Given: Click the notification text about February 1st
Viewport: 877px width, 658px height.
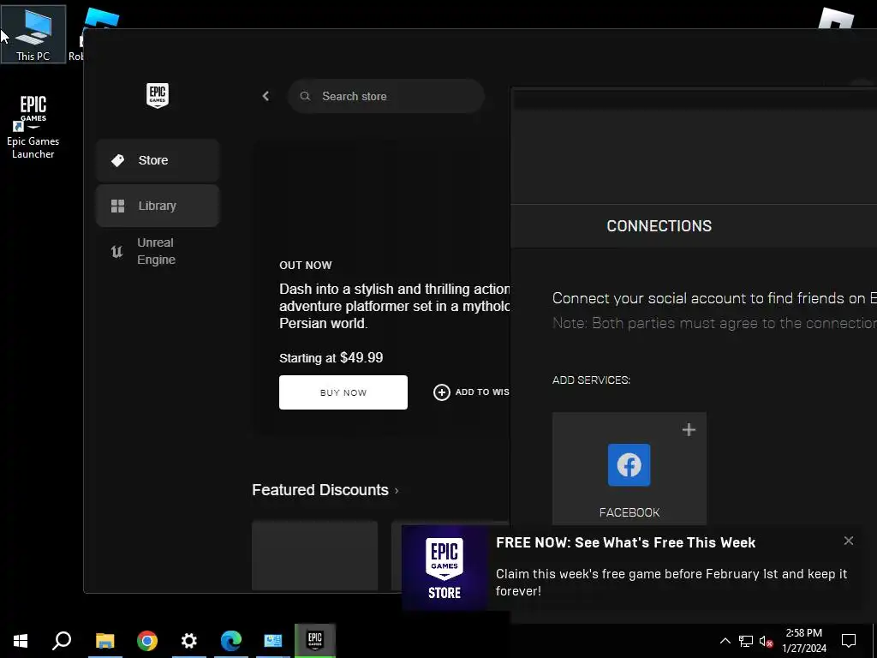Looking at the screenshot, I should click(x=671, y=582).
